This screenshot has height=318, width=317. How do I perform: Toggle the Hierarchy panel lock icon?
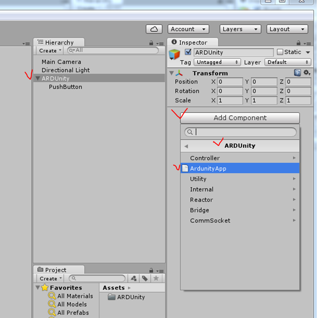pyautogui.click(x=151, y=43)
